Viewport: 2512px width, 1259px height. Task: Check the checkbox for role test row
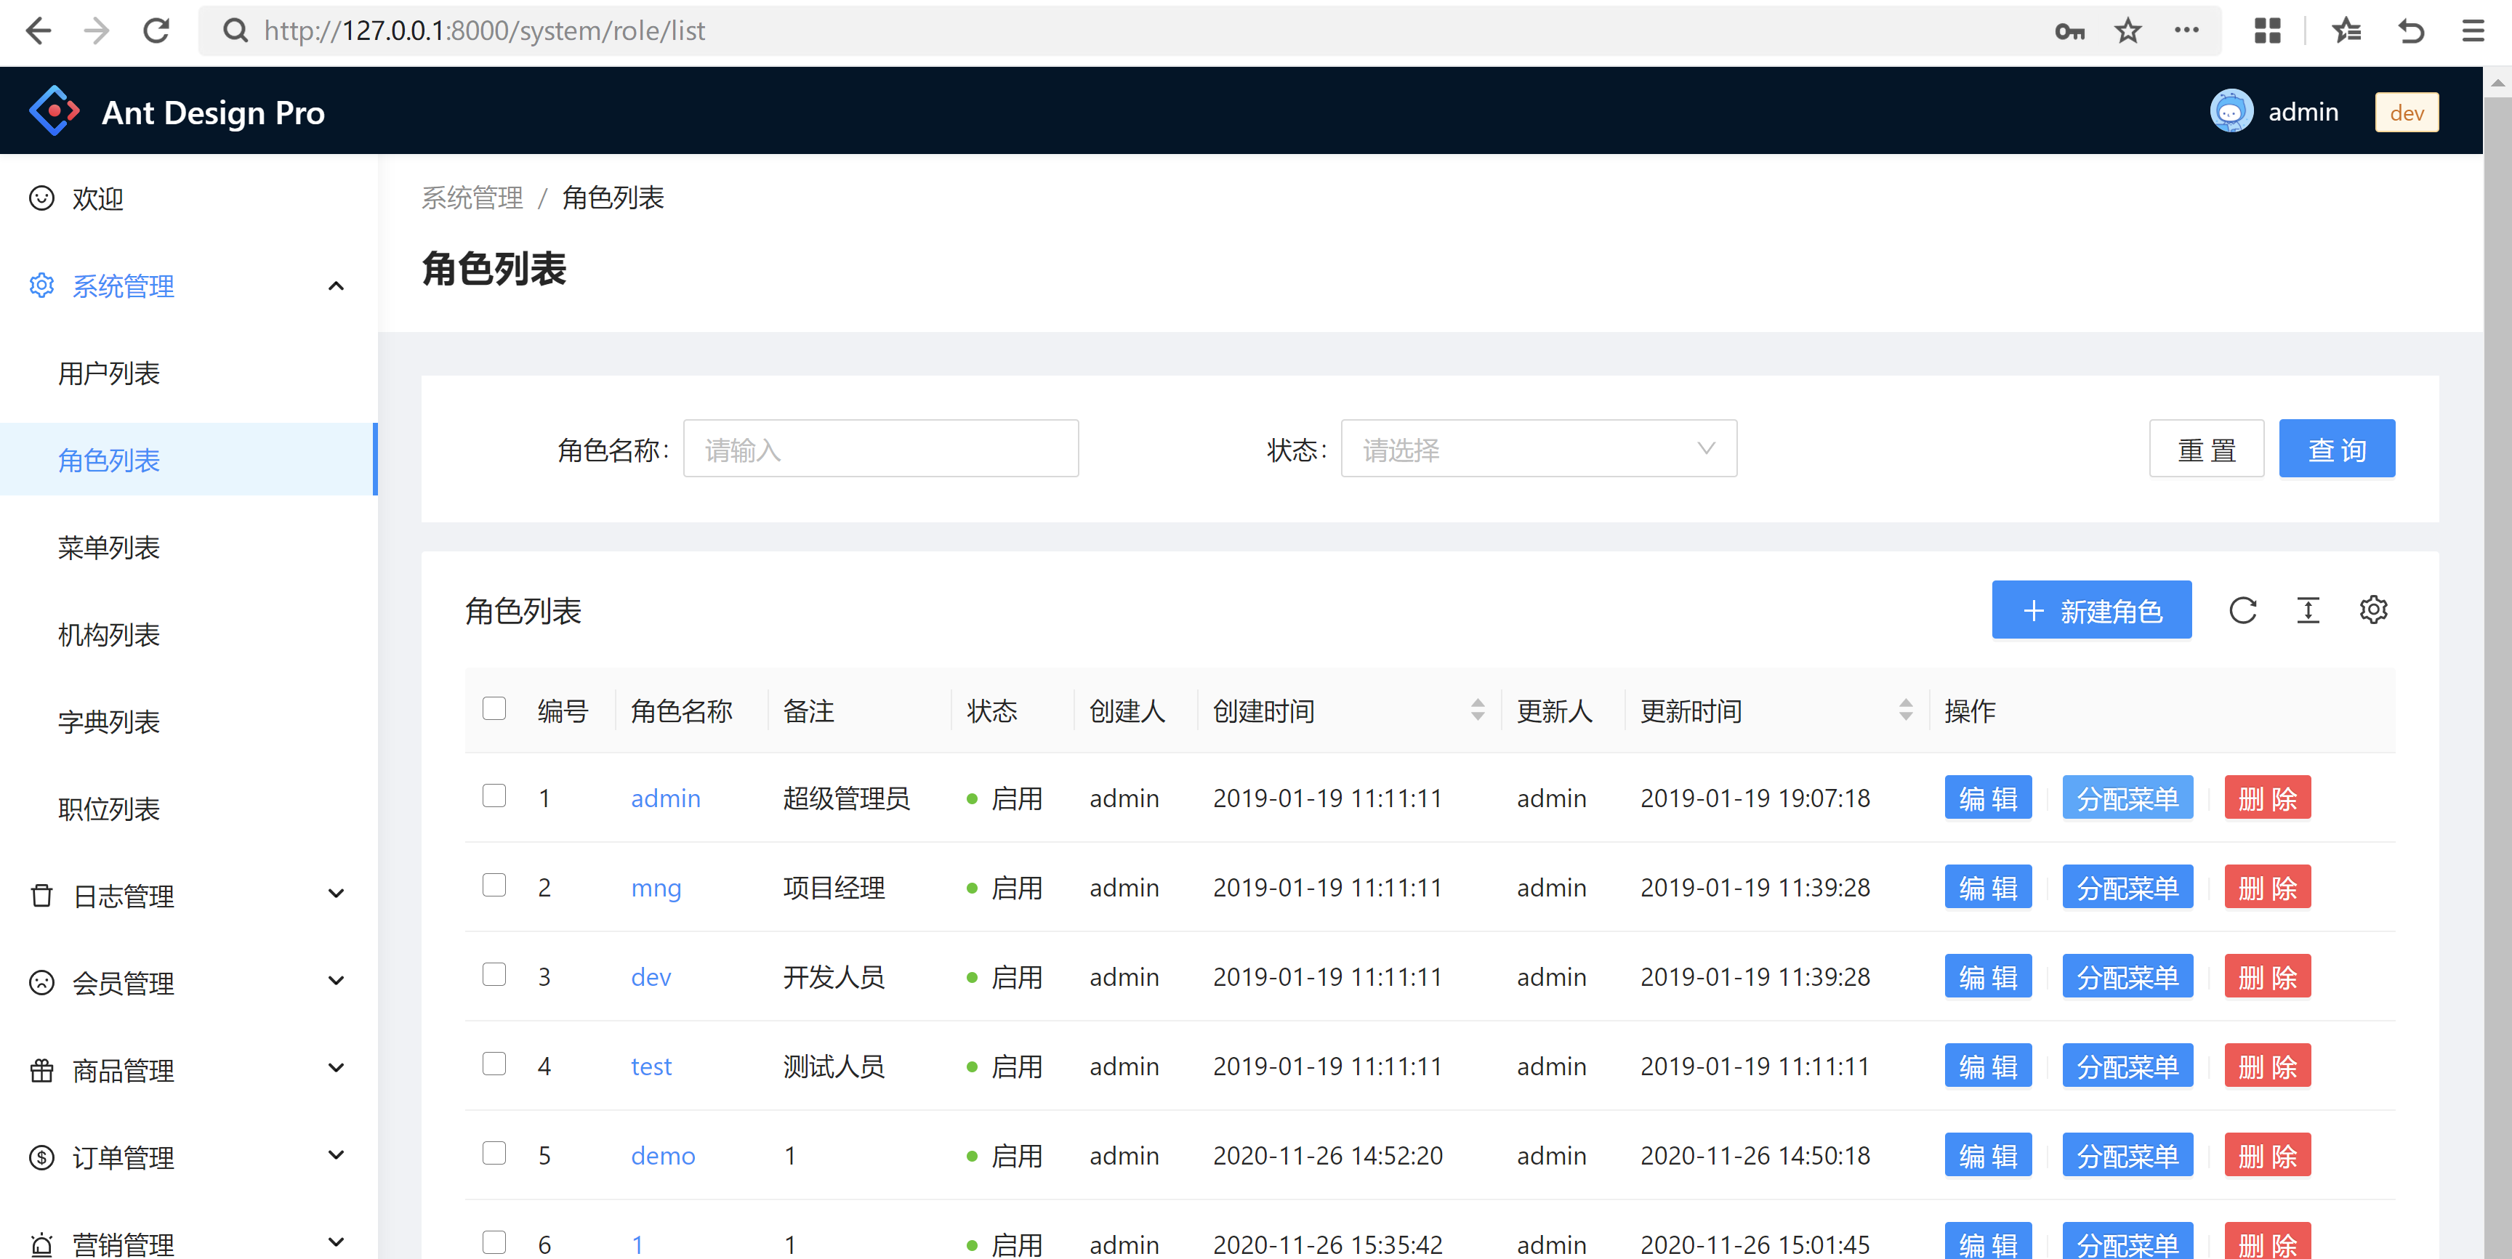click(494, 1063)
